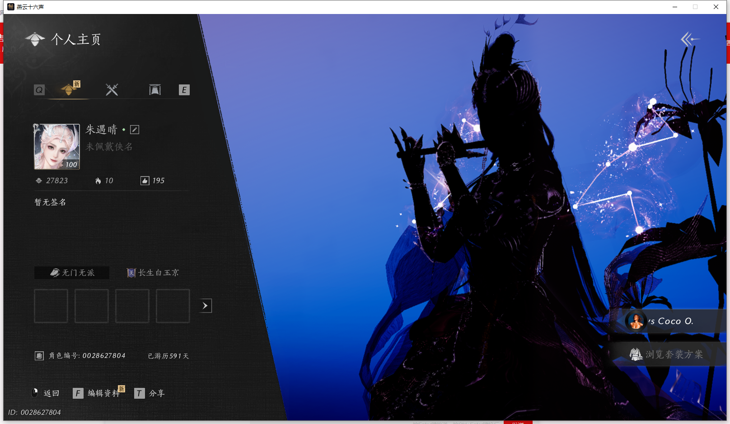Click the game app icon in title bar
The width and height of the screenshot is (730, 424).
pyautogui.click(x=11, y=7)
